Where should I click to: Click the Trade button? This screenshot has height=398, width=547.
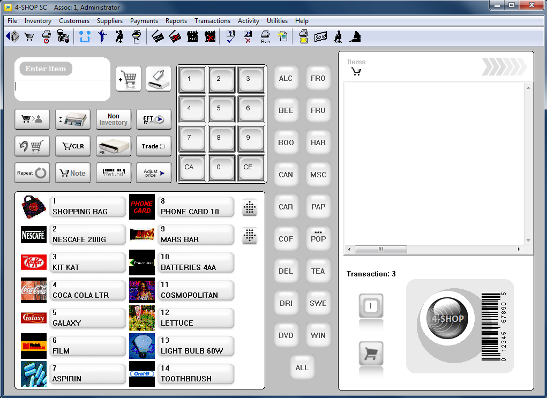coord(154,146)
